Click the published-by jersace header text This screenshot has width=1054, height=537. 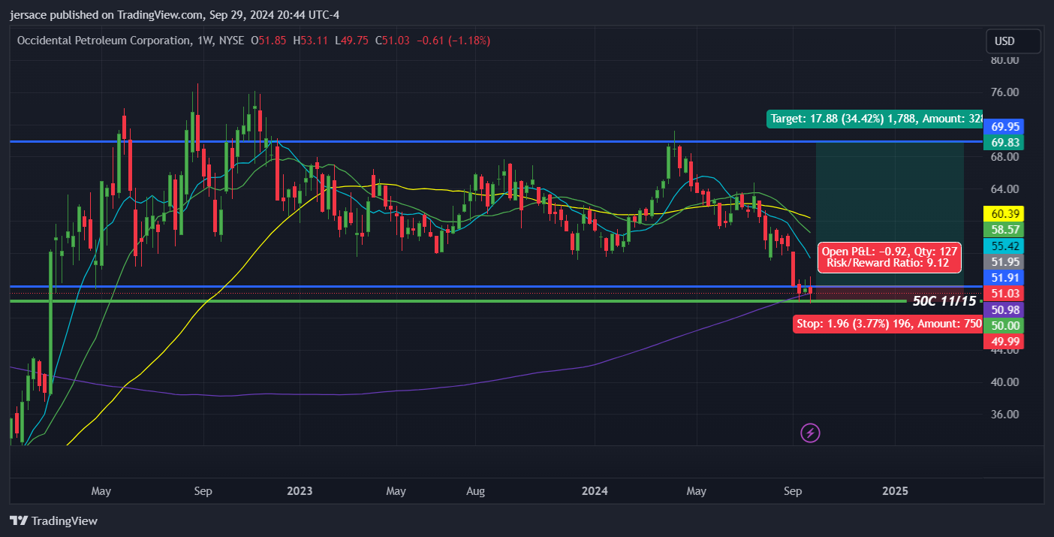174,14
